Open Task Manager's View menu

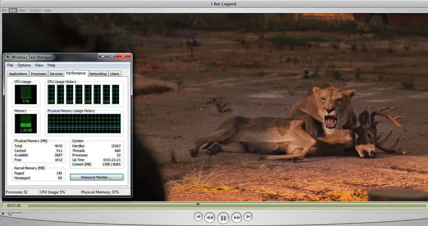pyautogui.click(x=39, y=65)
